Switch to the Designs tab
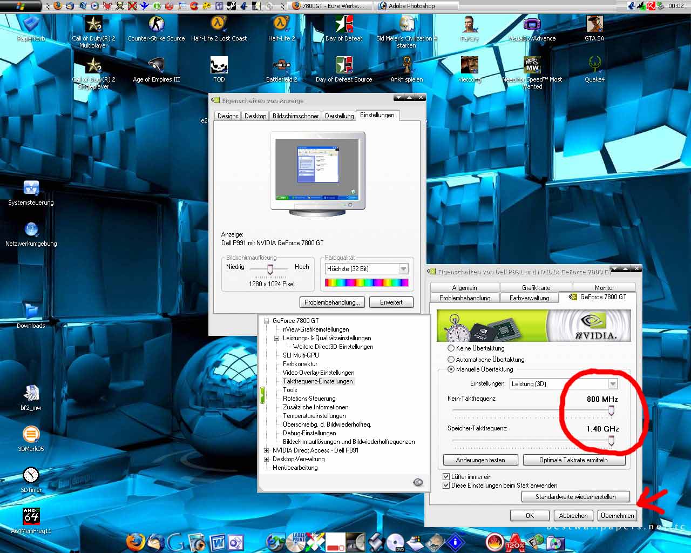 coord(228,116)
